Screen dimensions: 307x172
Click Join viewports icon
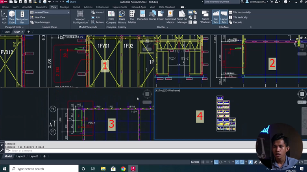[96, 17]
